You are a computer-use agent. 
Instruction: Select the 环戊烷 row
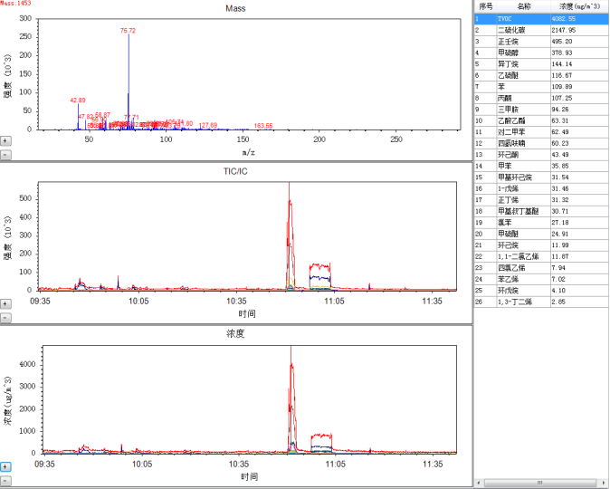[x=541, y=291]
